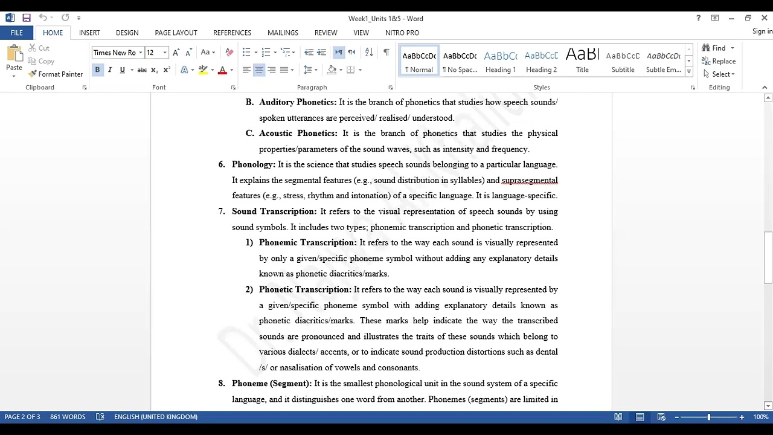Undo the last action
773x435 pixels.
[43, 18]
